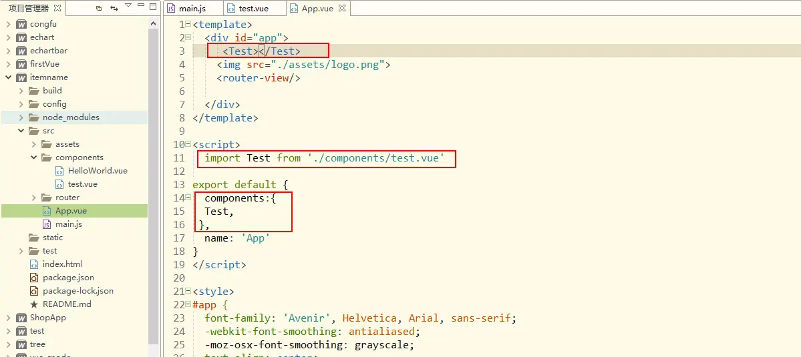Screen dimensions: 801x357
Task: Expand the echart project node
Action: pos(8,37)
